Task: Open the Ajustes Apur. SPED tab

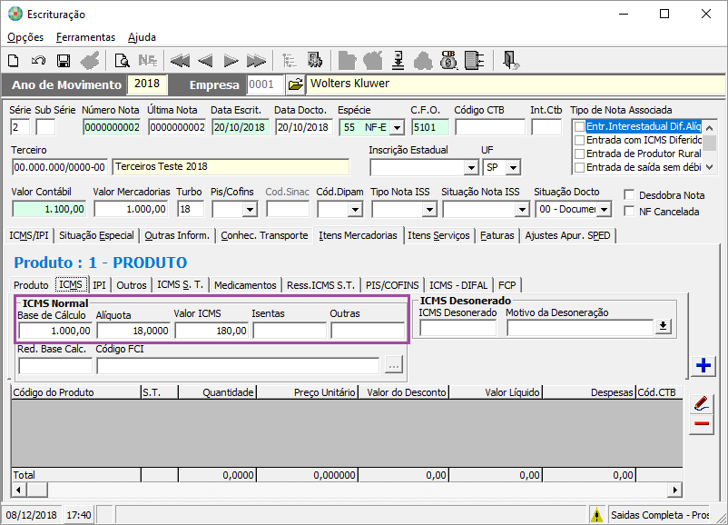Action: click(x=568, y=235)
